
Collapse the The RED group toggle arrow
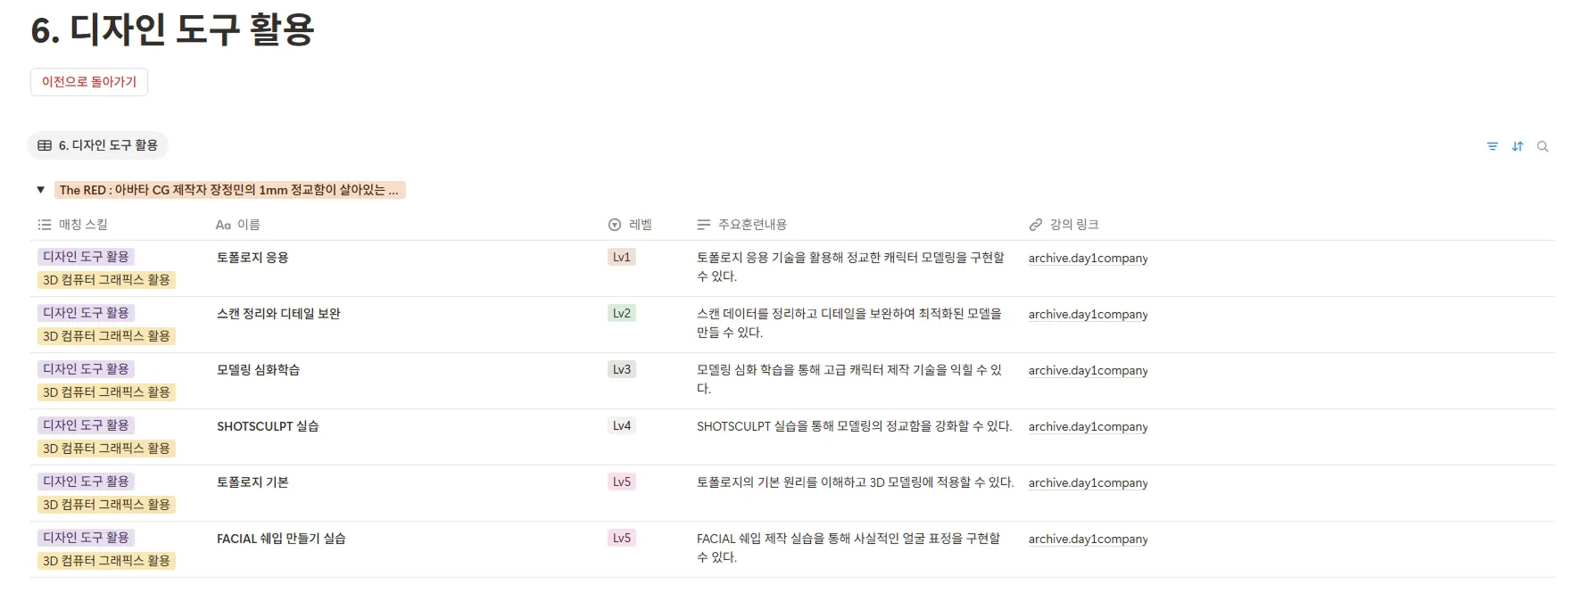click(x=40, y=190)
